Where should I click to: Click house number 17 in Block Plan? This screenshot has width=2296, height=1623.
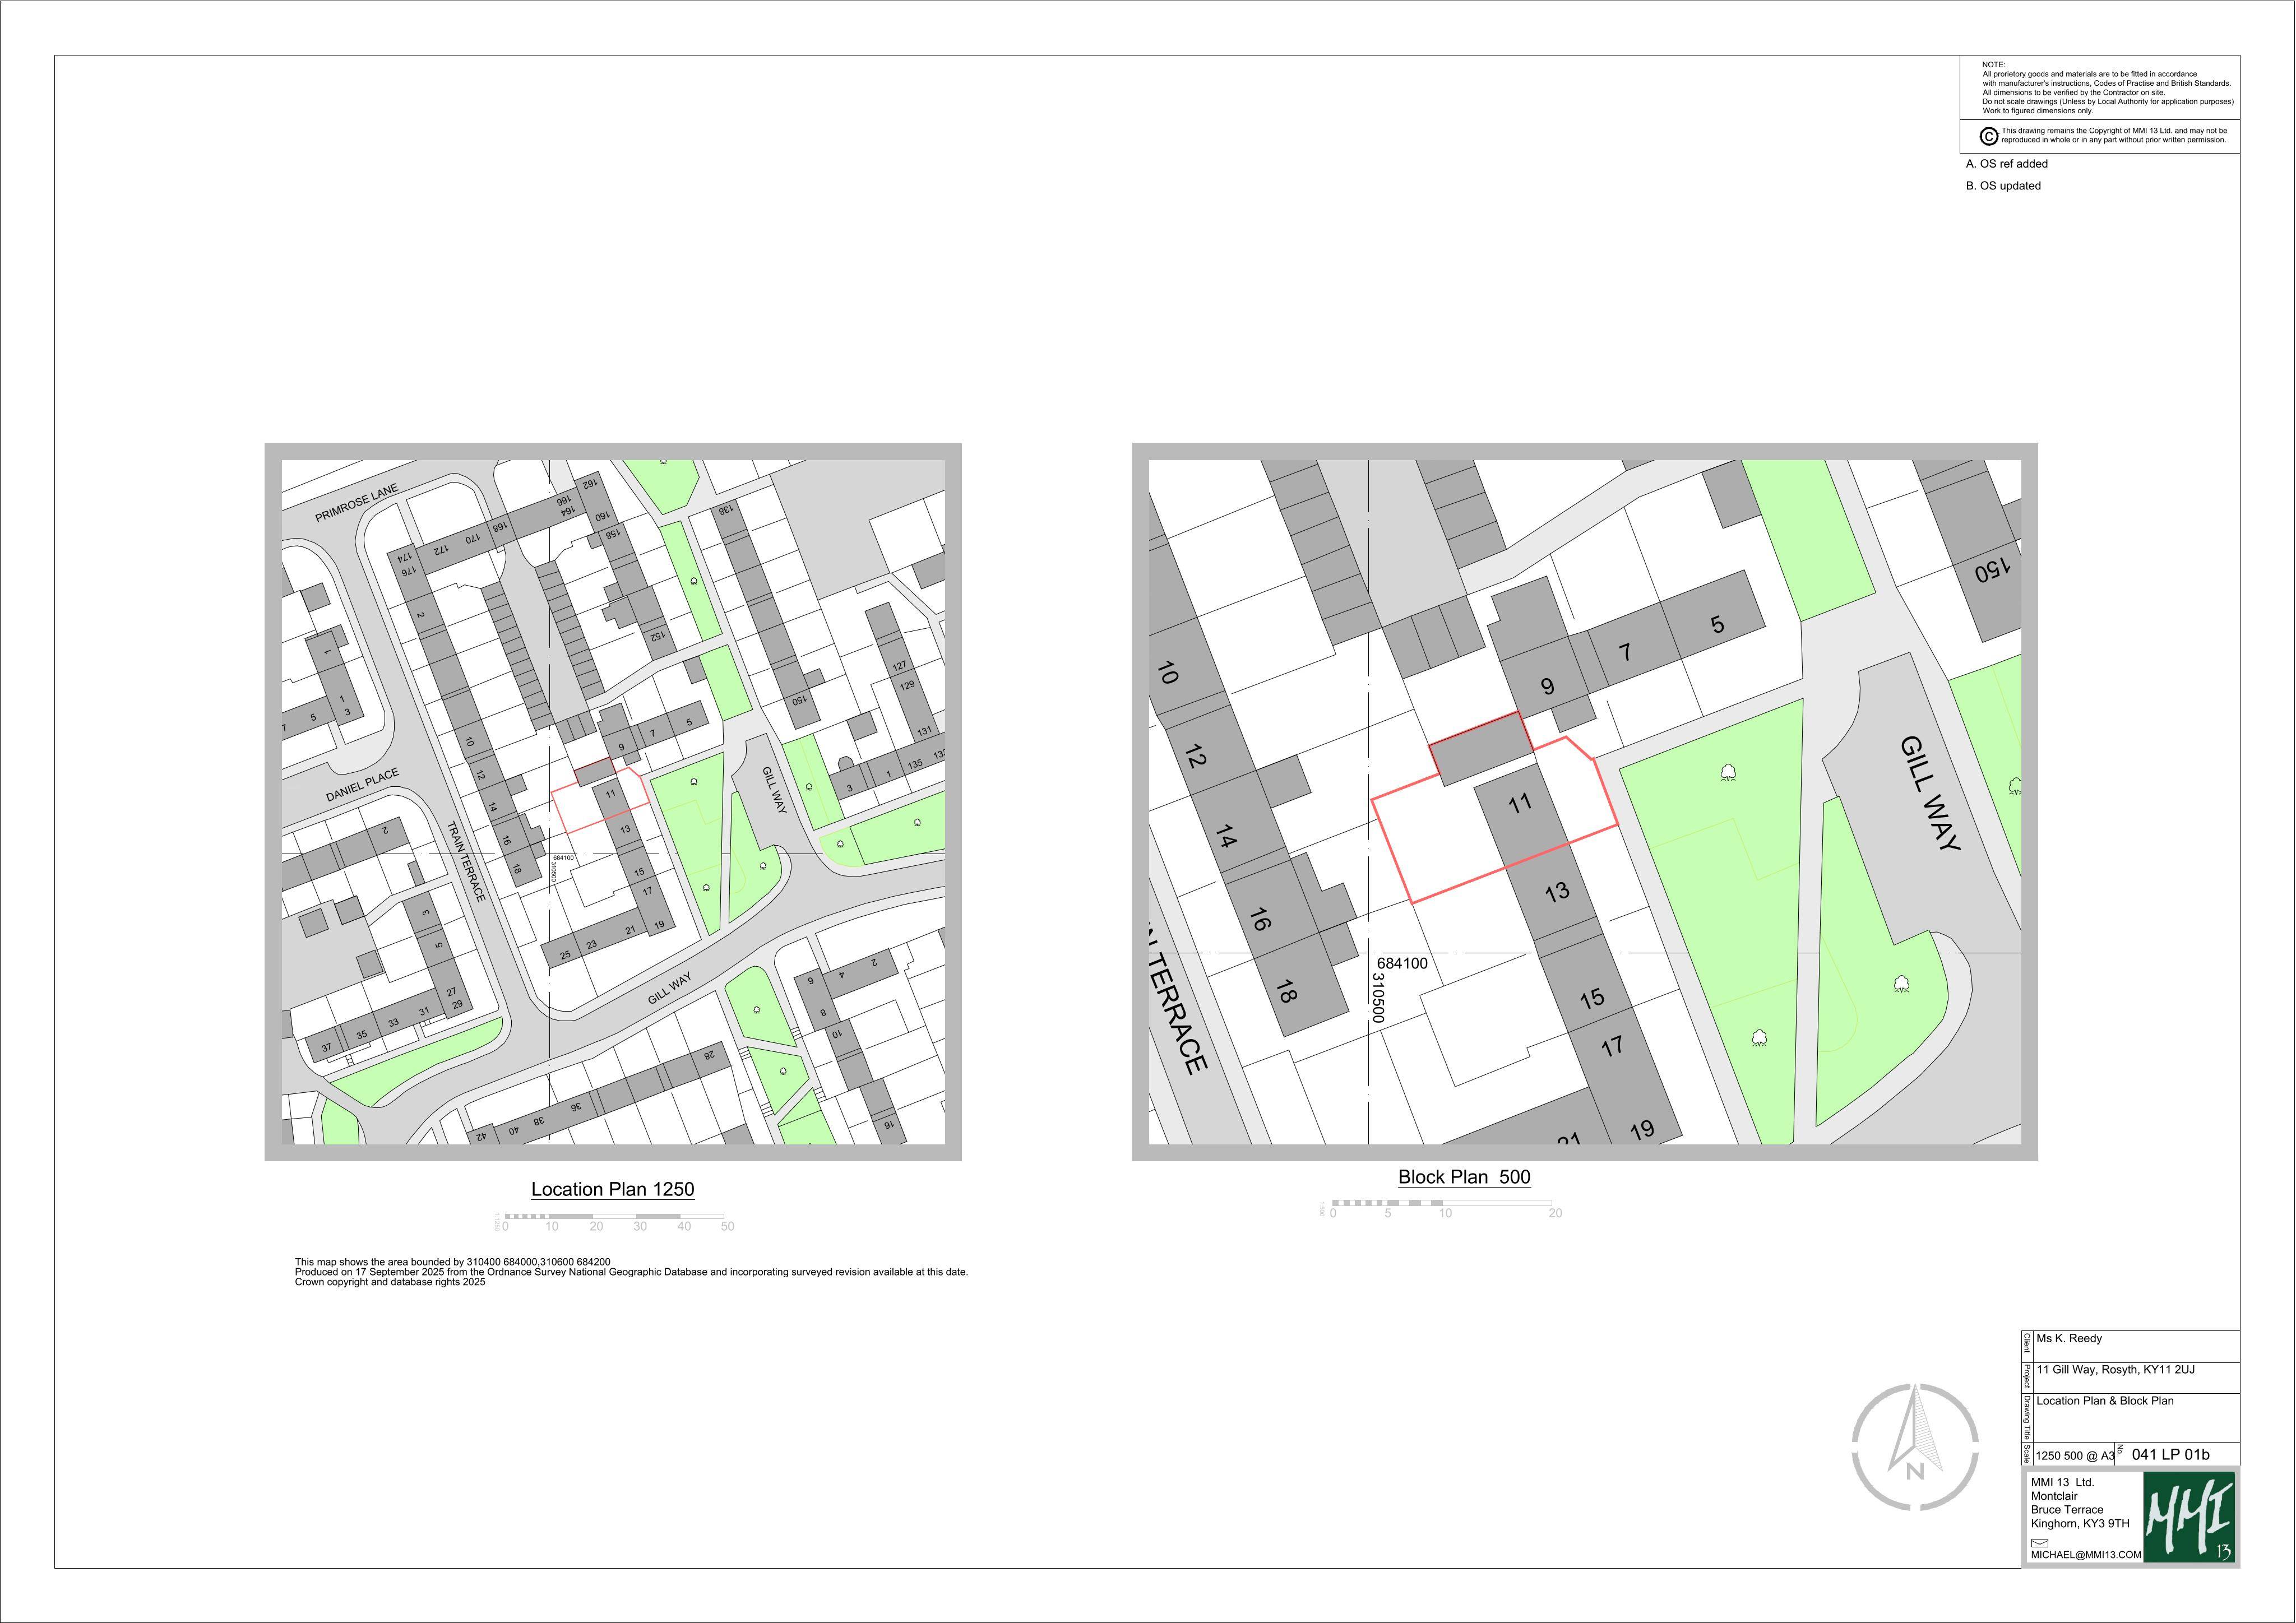(1612, 1046)
